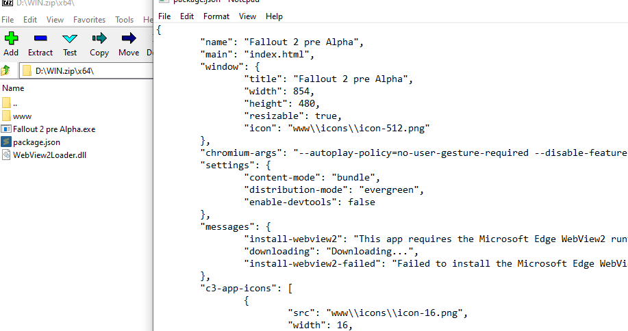The width and height of the screenshot is (628, 331).
Task: Open the 7-Zip Favorites menu
Action: pyautogui.click(x=89, y=20)
